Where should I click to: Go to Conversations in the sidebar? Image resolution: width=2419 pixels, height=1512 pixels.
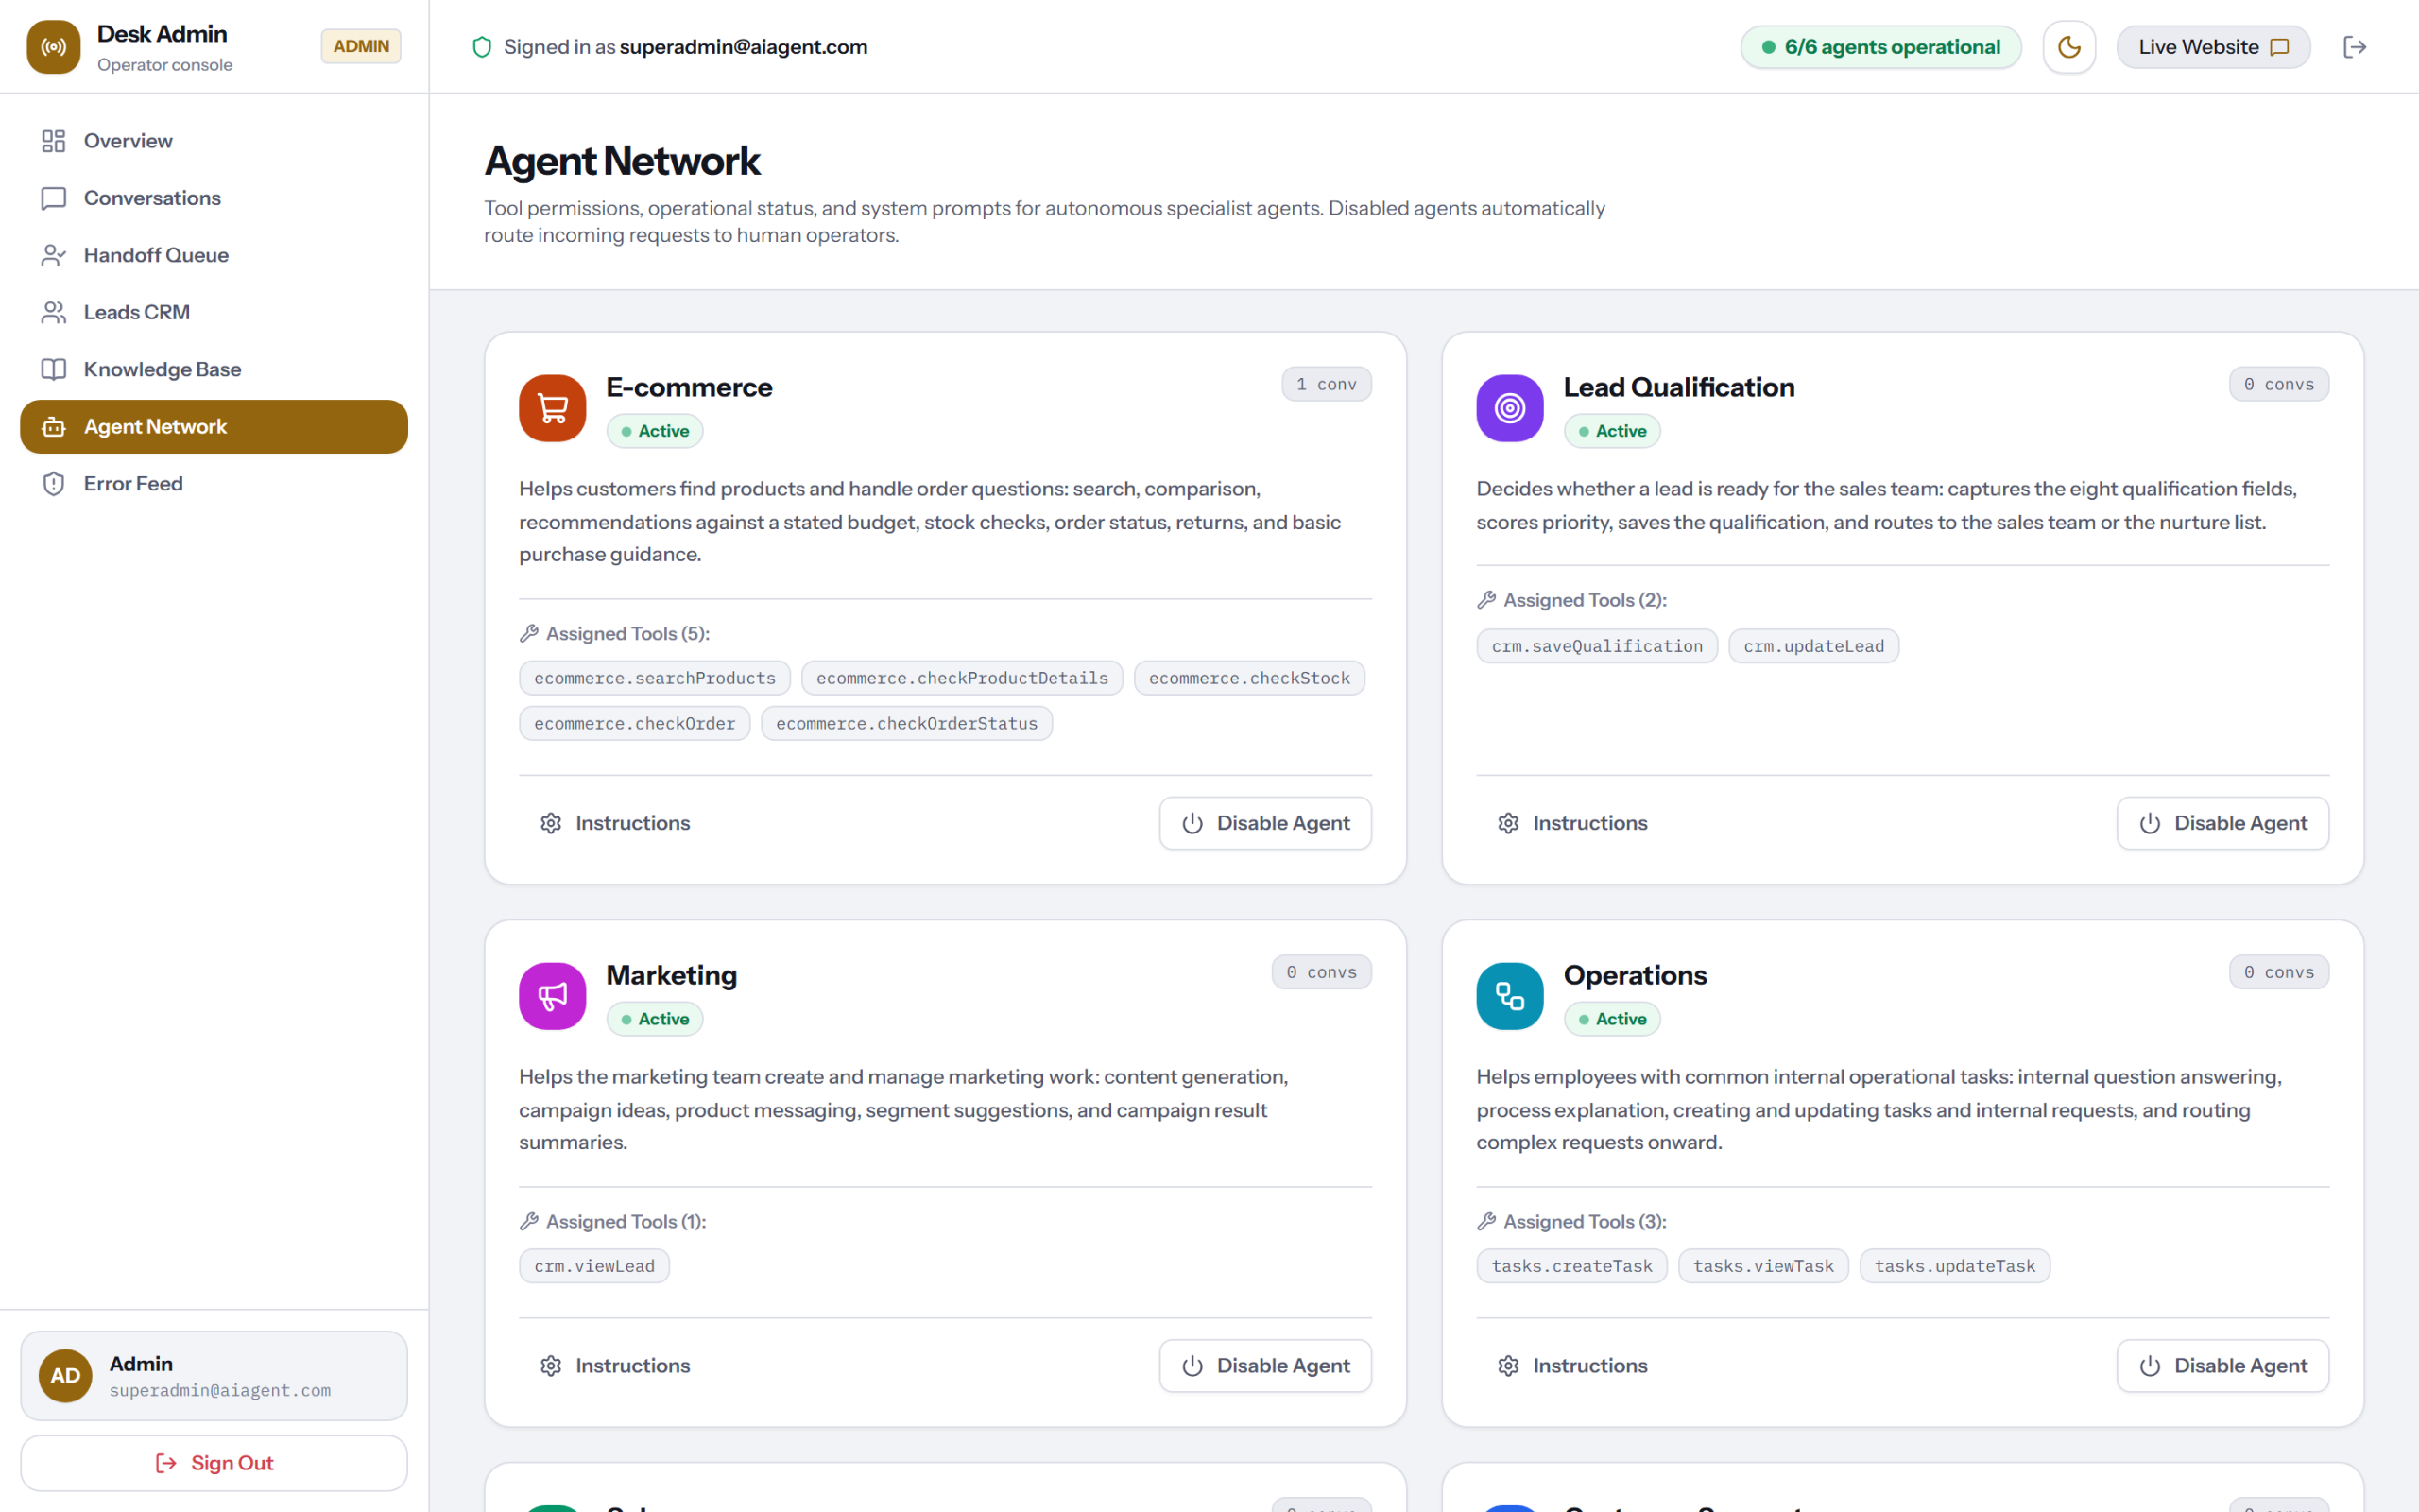214,198
